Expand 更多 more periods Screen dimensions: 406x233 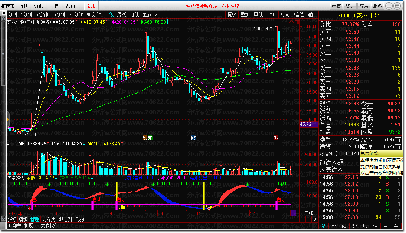point(150,15)
